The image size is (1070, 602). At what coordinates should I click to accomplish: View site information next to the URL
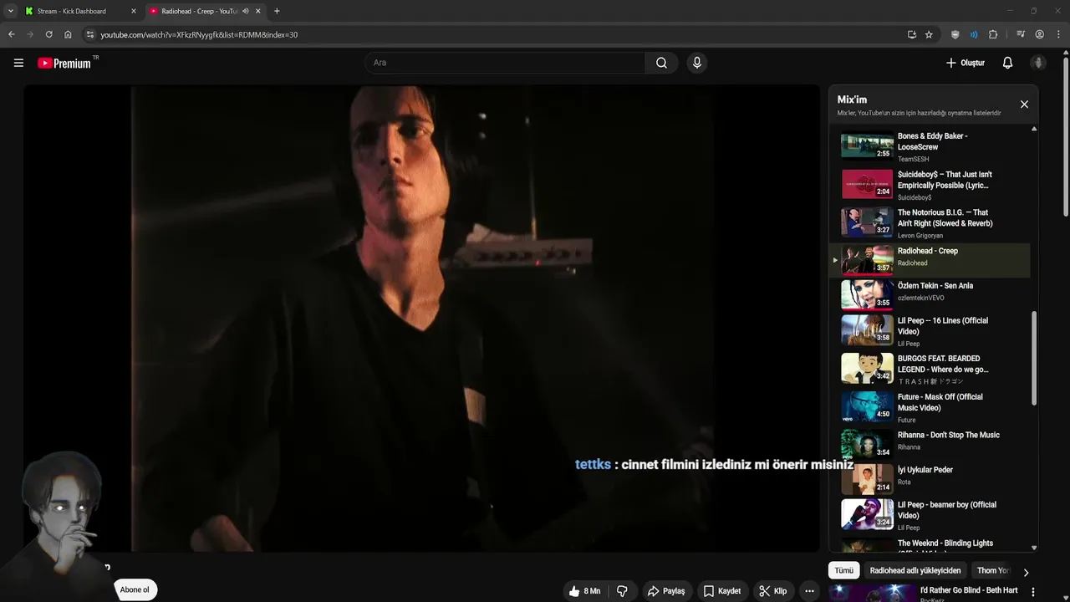(x=90, y=34)
